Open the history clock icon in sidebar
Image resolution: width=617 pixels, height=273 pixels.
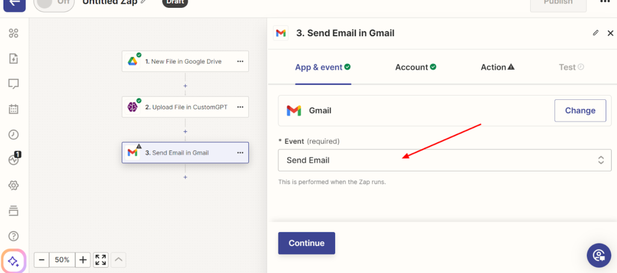coord(13,134)
